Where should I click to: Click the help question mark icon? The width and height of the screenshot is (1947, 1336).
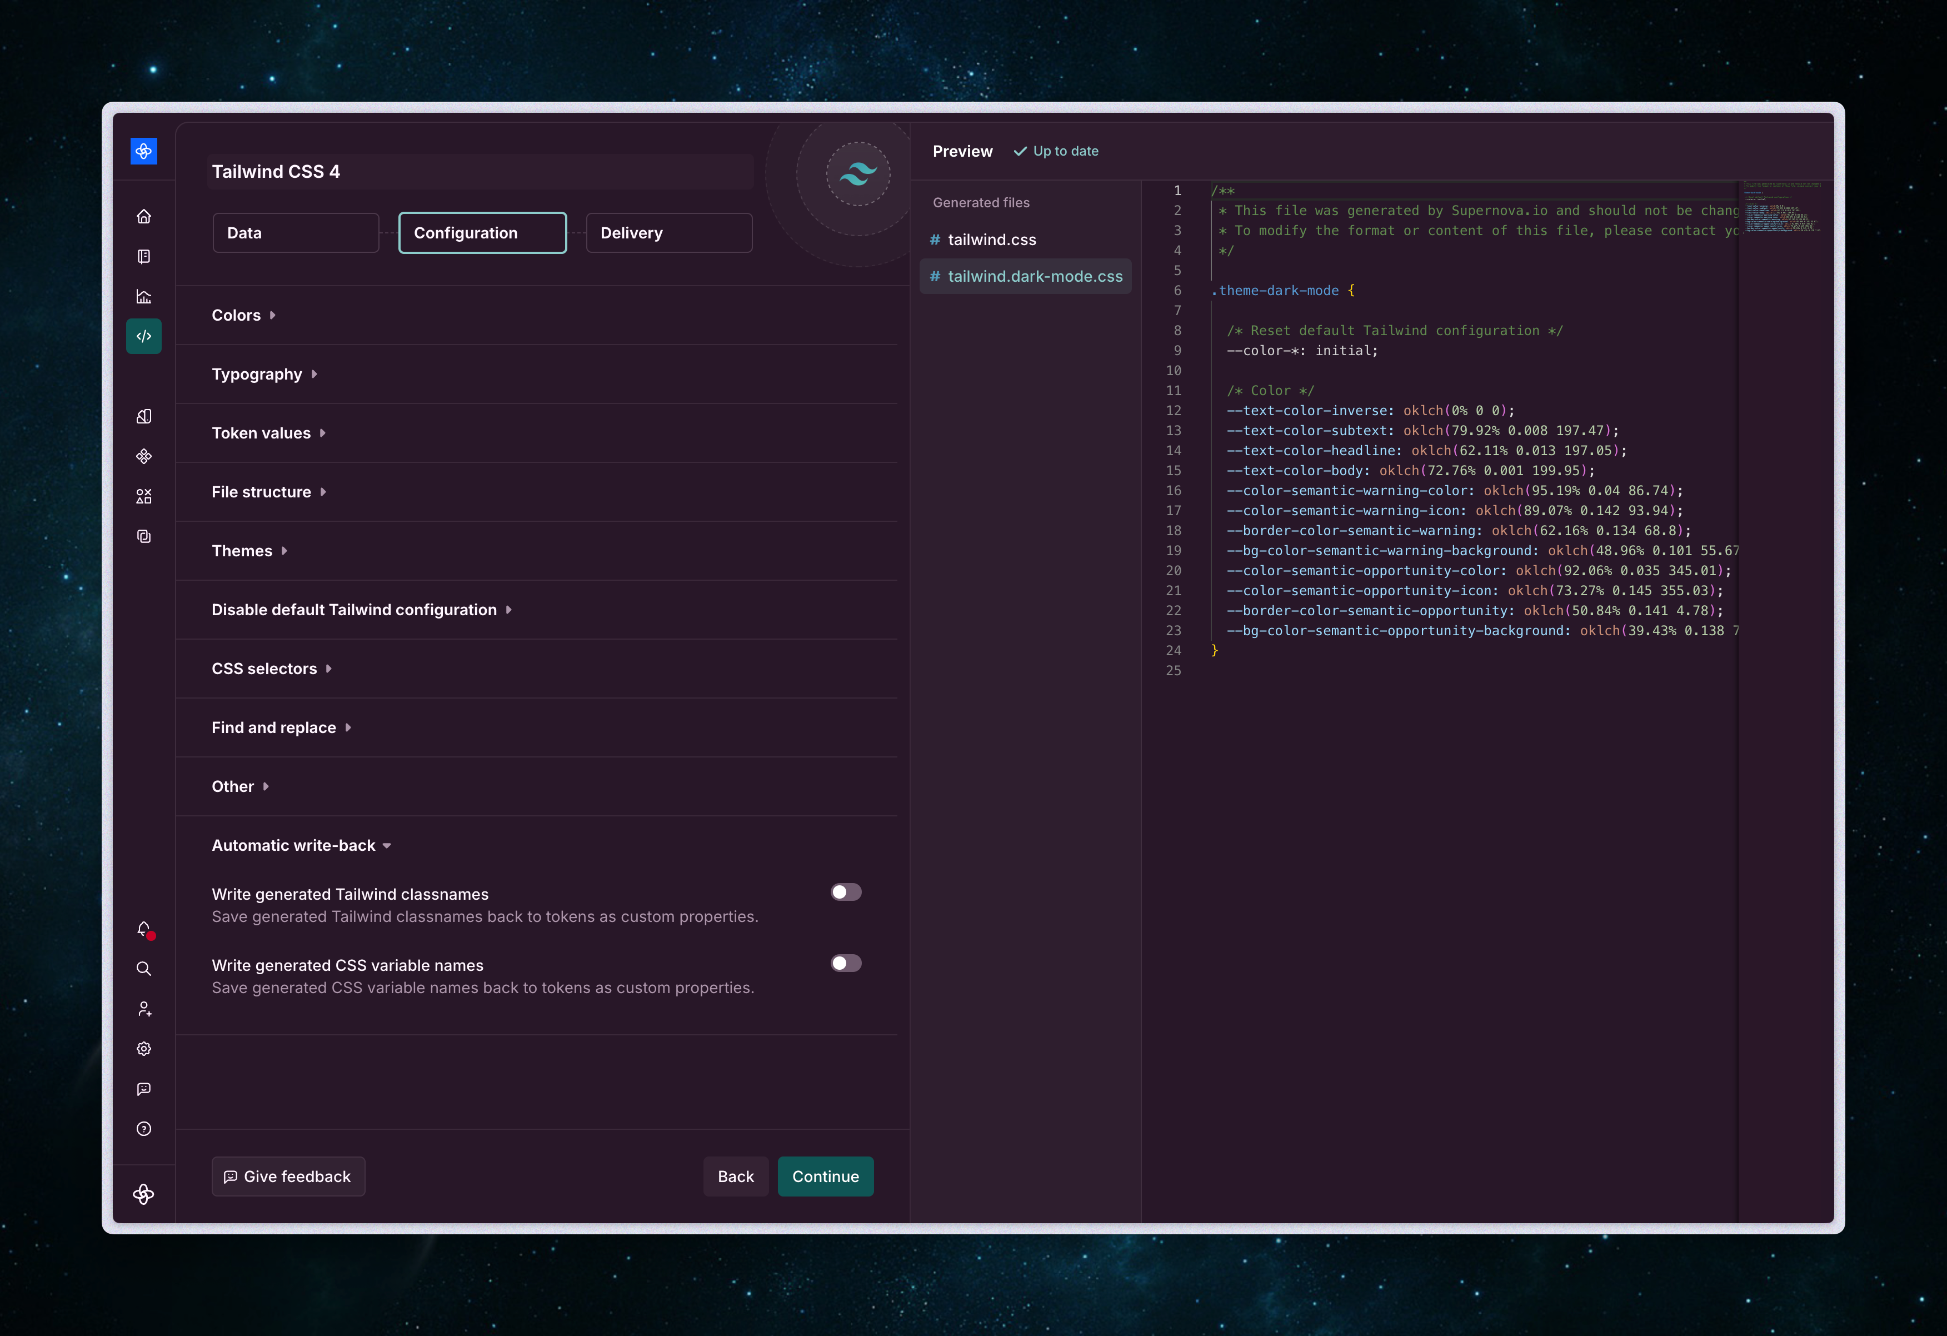tap(143, 1129)
